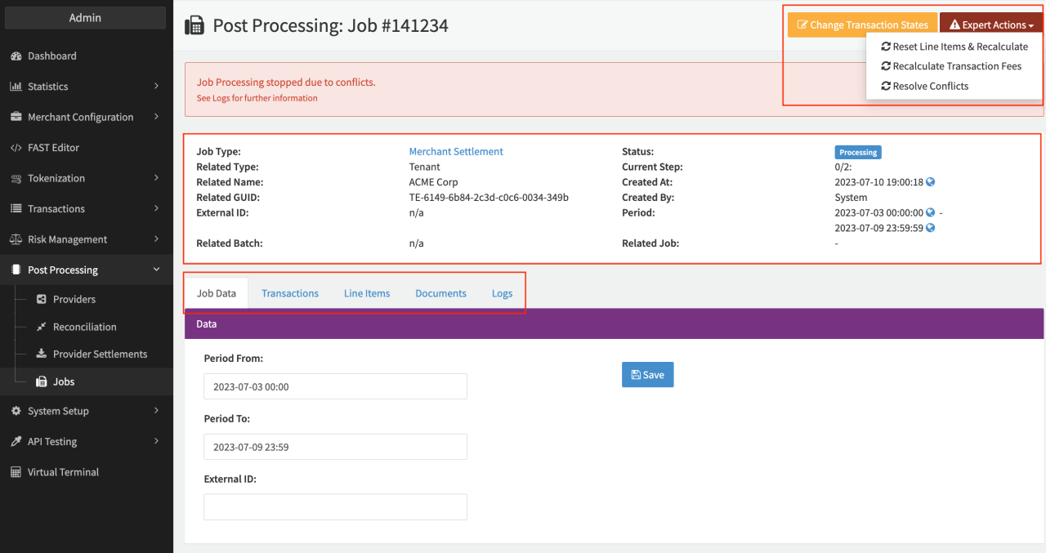Click the Provider Settlements download icon
Screen dimensions: 1046x553
click(x=42, y=355)
